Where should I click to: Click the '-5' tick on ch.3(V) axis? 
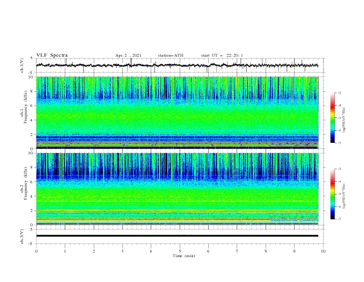point(31,244)
